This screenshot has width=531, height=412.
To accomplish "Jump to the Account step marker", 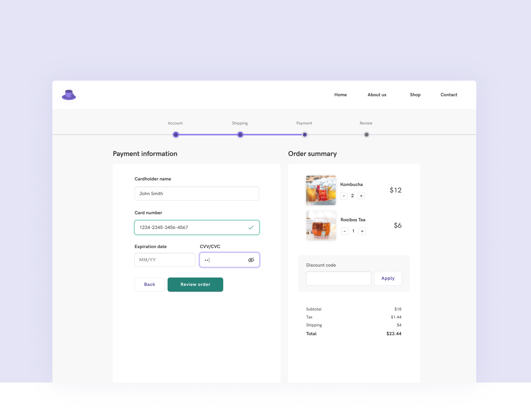I will (x=176, y=135).
